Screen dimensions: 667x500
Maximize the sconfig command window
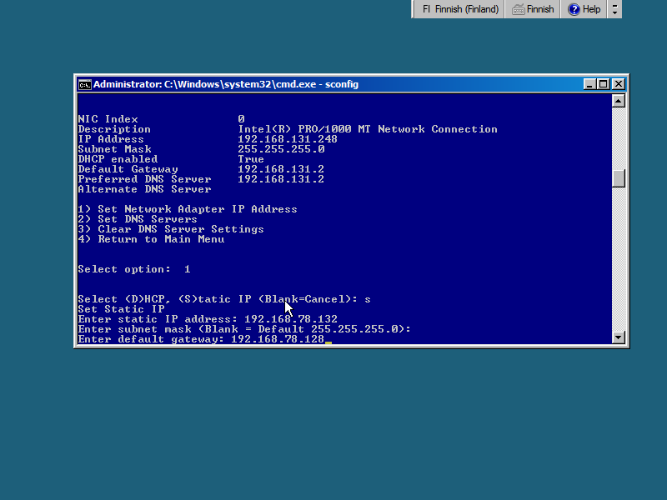(604, 84)
